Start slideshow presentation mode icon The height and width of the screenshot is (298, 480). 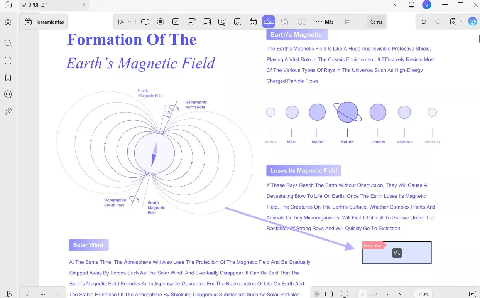345,294
